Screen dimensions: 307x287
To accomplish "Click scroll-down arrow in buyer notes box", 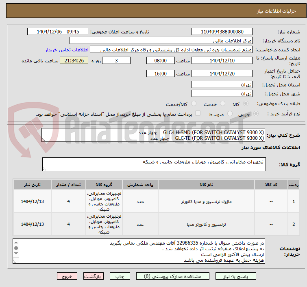I will (x=16, y=254).
